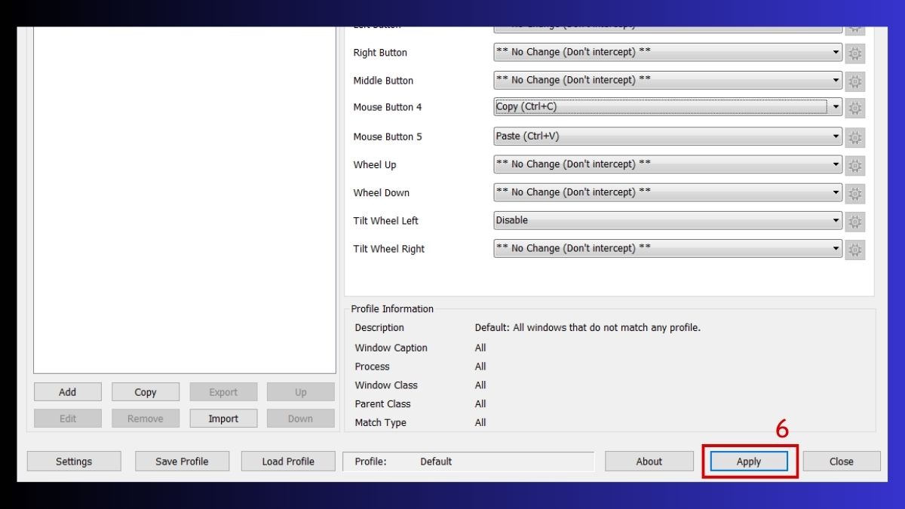The width and height of the screenshot is (905, 509).
Task: Open gear settings for Middle Button row
Action: click(855, 81)
